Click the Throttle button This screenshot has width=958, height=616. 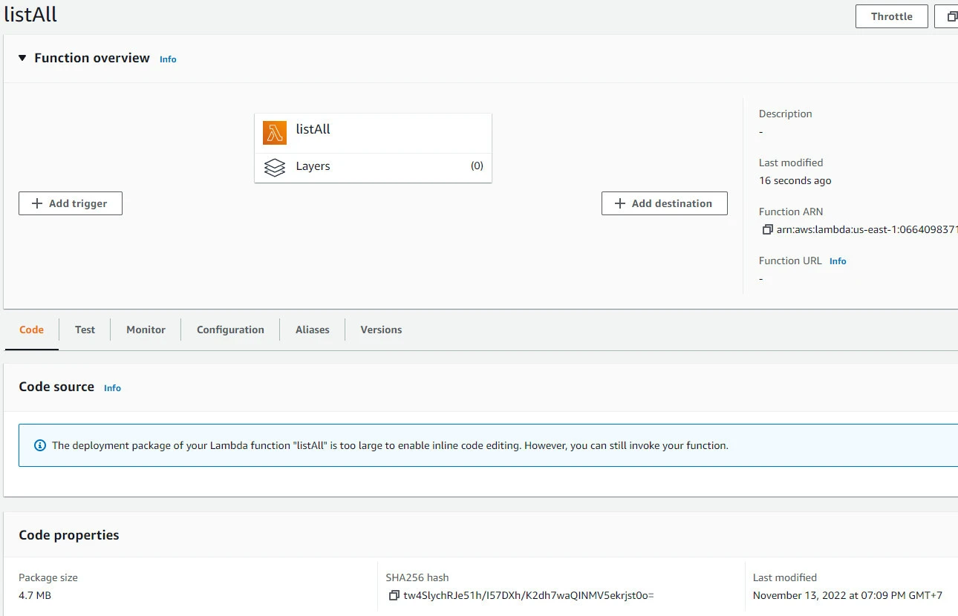(891, 16)
